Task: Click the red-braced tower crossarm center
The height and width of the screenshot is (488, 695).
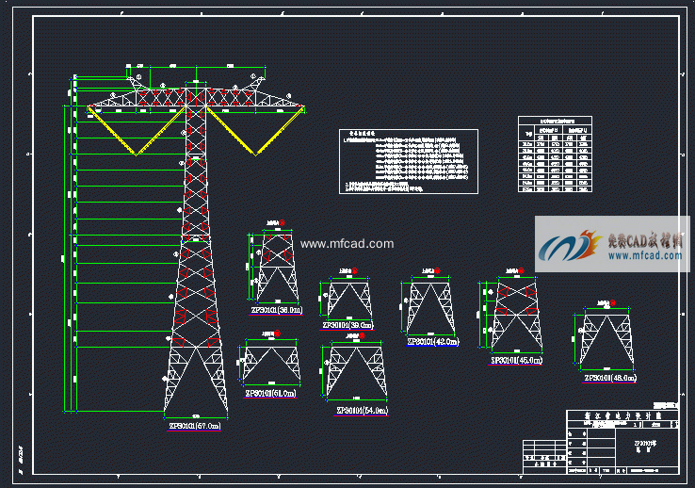Action: (196, 97)
